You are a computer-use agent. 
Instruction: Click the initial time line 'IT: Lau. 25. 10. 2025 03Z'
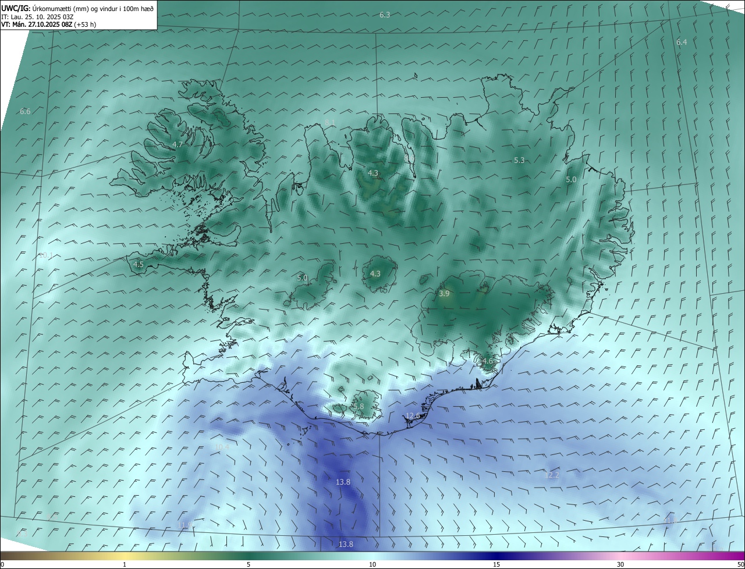pos(37,17)
